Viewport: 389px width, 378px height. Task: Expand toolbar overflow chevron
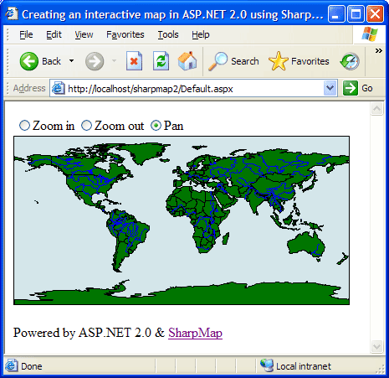point(378,50)
